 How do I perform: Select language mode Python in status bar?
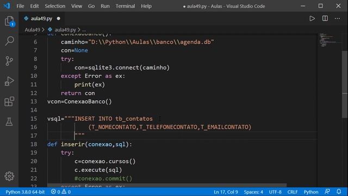tap(311, 192)
